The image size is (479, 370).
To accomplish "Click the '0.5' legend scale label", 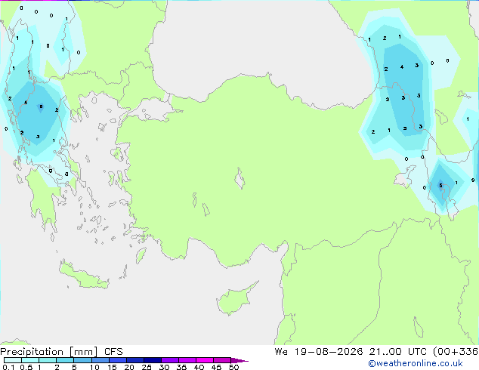I will (x=26, y=367).
